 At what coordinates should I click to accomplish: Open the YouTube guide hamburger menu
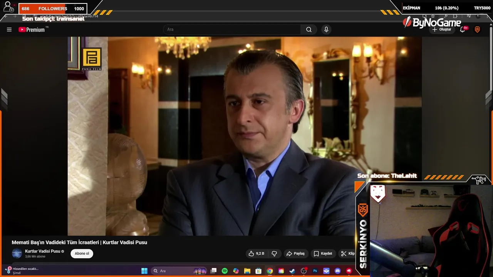pyautogui.click(x=9, y=30)
